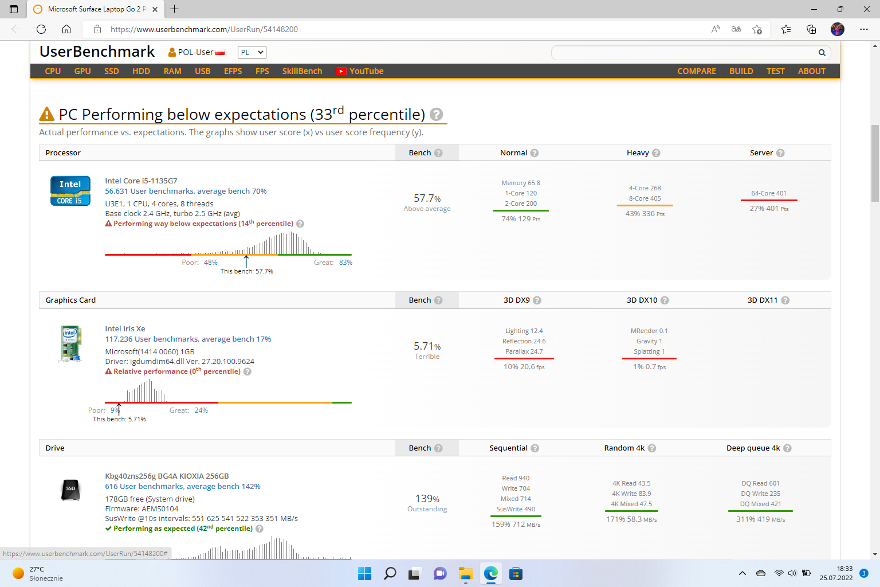
Task: Open browser Settings and more menu
Action: pos(863,29)
